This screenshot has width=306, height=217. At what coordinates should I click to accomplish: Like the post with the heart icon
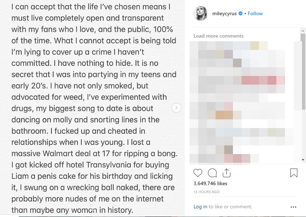pos(198,173)
